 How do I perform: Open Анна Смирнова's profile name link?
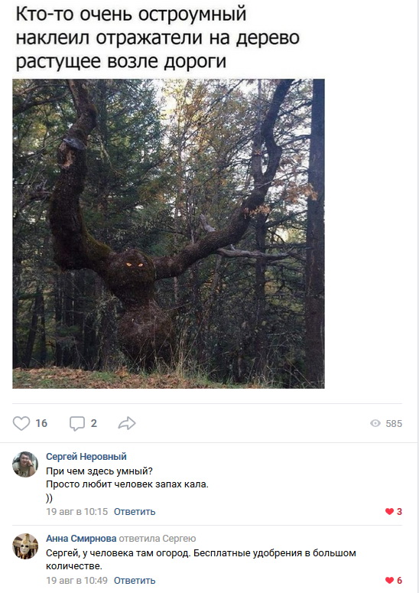pos(81,538)
